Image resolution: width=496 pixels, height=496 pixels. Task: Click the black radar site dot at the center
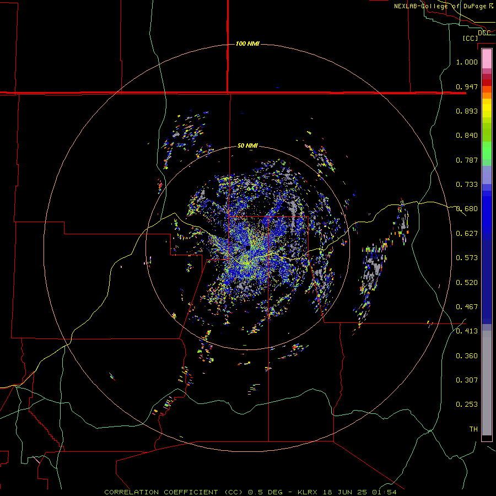[247, 247]
